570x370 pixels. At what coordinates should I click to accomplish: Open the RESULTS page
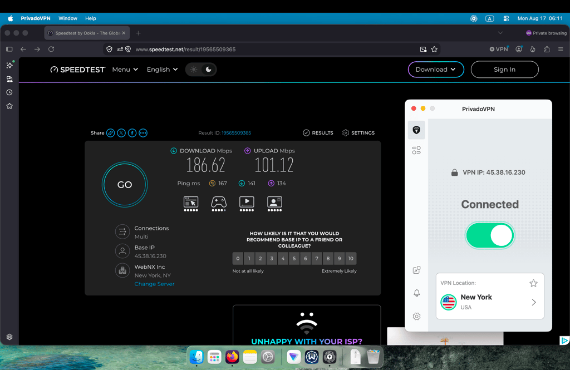click(x=318, y=133)
